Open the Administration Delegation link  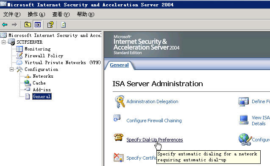tap(152, 101)
